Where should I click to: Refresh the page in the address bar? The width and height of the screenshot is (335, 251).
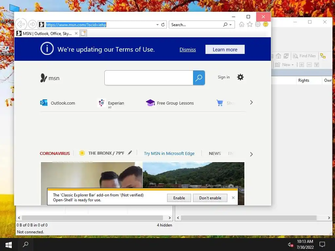click(163, 25)
